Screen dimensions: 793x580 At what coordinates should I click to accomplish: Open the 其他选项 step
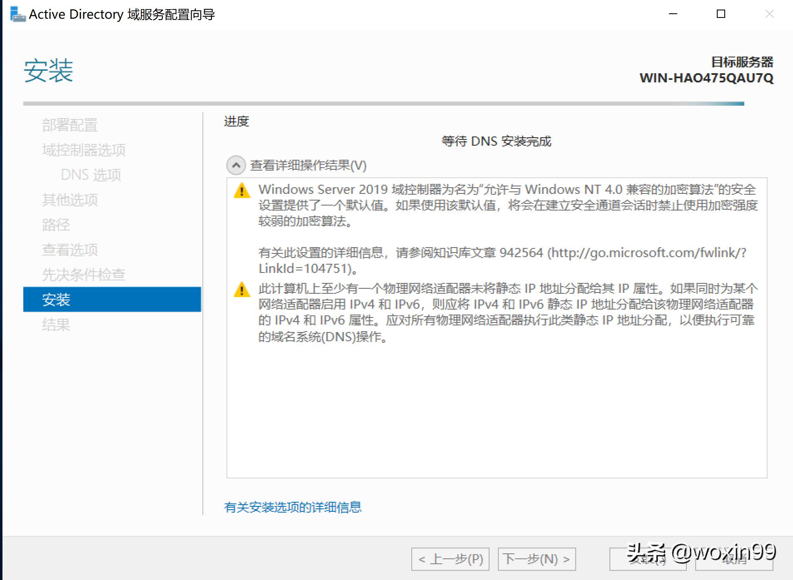(x=70, y=200)
